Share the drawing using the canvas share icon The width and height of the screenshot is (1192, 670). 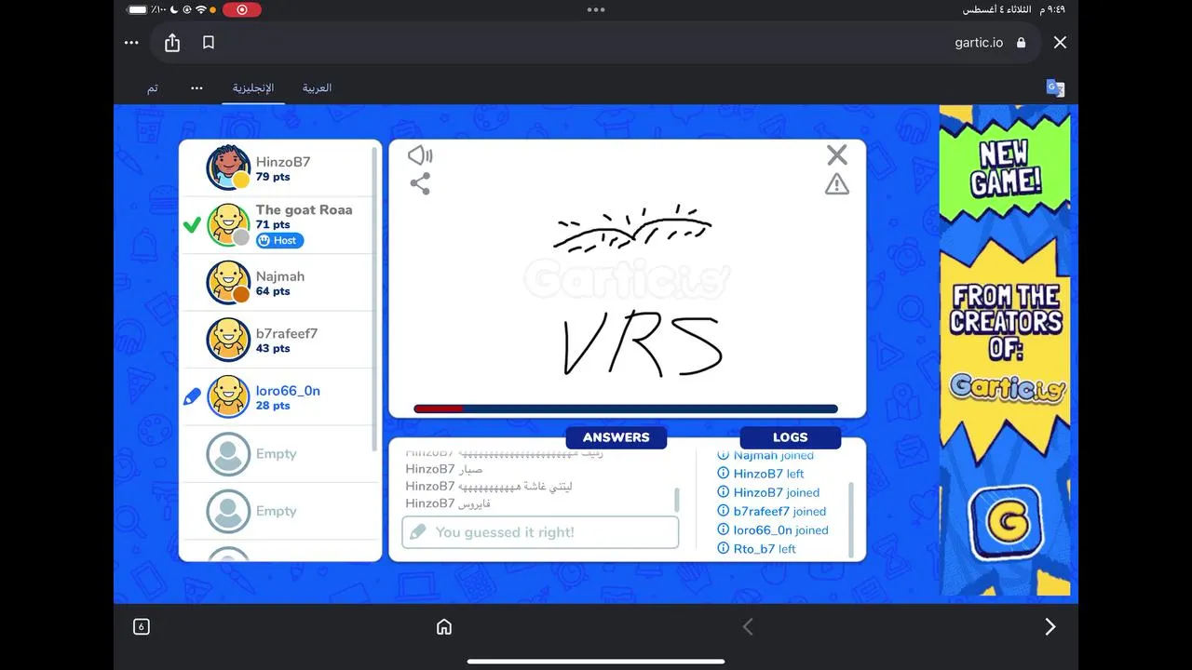pyautogui.click(x=420, y=183)
